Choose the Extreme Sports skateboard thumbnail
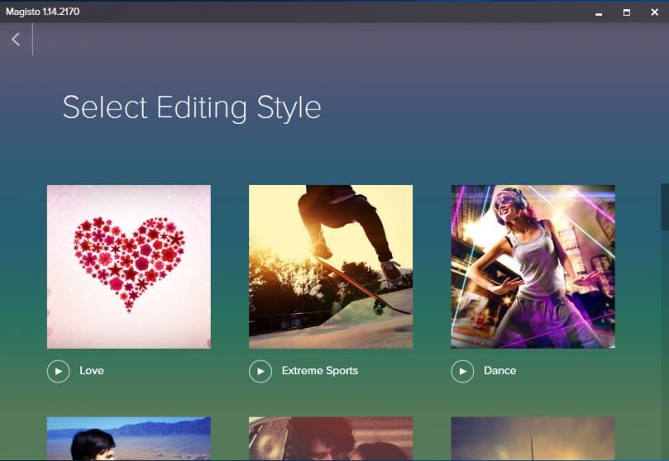 click(x=330, y=266)
